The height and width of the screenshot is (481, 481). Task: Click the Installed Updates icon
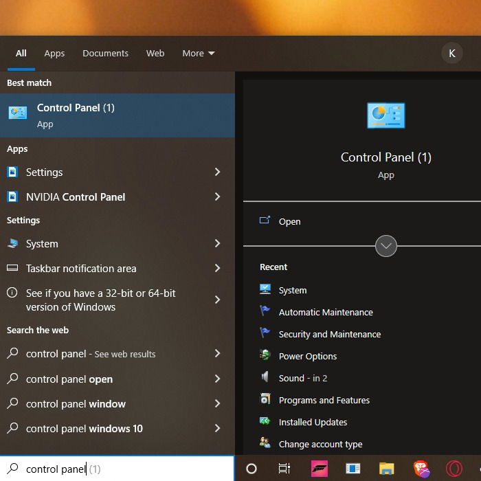(265, 421)
